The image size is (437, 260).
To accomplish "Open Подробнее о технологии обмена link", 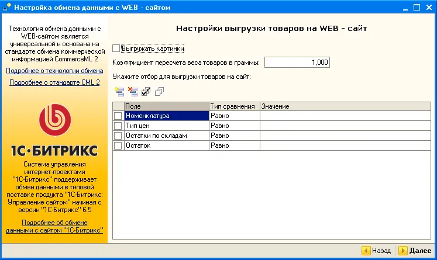I will 54,71.
